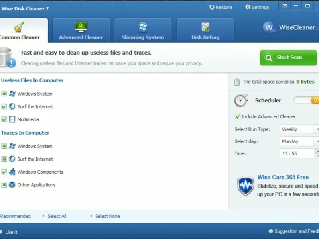This screenshot has width=319, height=239.
Task: Click the Start Scan button
Action: (288, 57)
